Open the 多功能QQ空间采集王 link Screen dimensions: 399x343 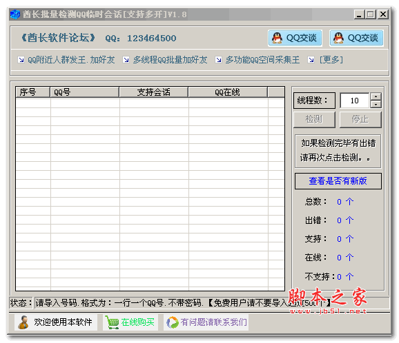262,60
